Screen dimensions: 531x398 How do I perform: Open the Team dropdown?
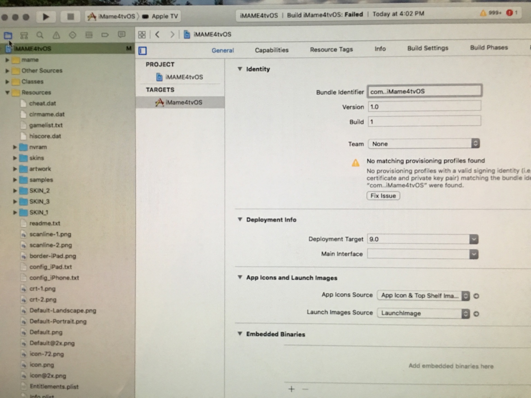click(x=424, y=143)
